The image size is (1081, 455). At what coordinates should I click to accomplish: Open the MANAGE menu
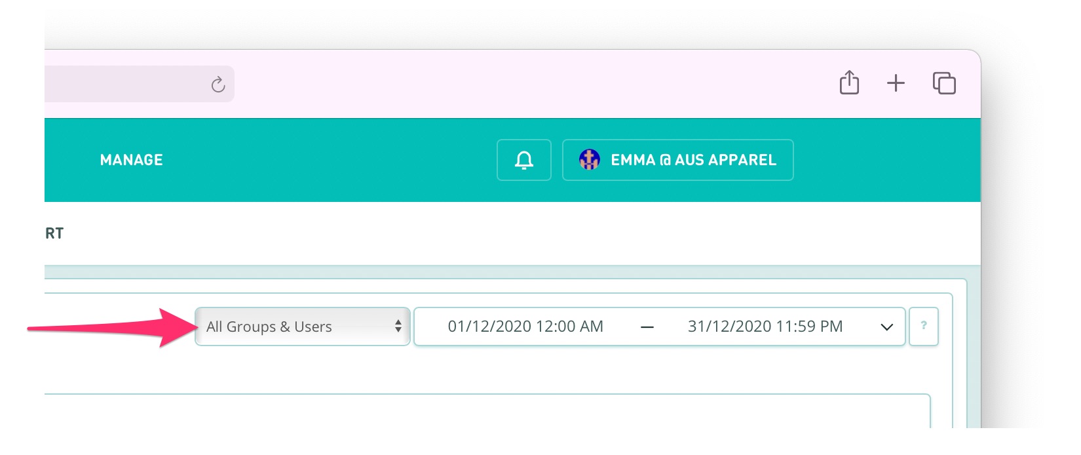coord(132,159)
